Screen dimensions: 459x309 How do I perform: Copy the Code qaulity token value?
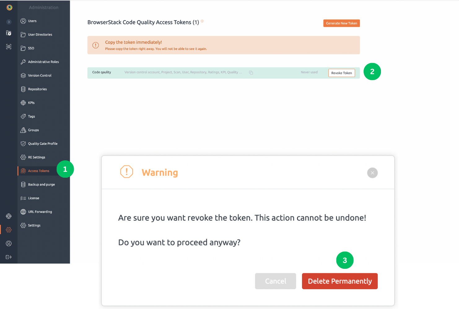point(251,73)
